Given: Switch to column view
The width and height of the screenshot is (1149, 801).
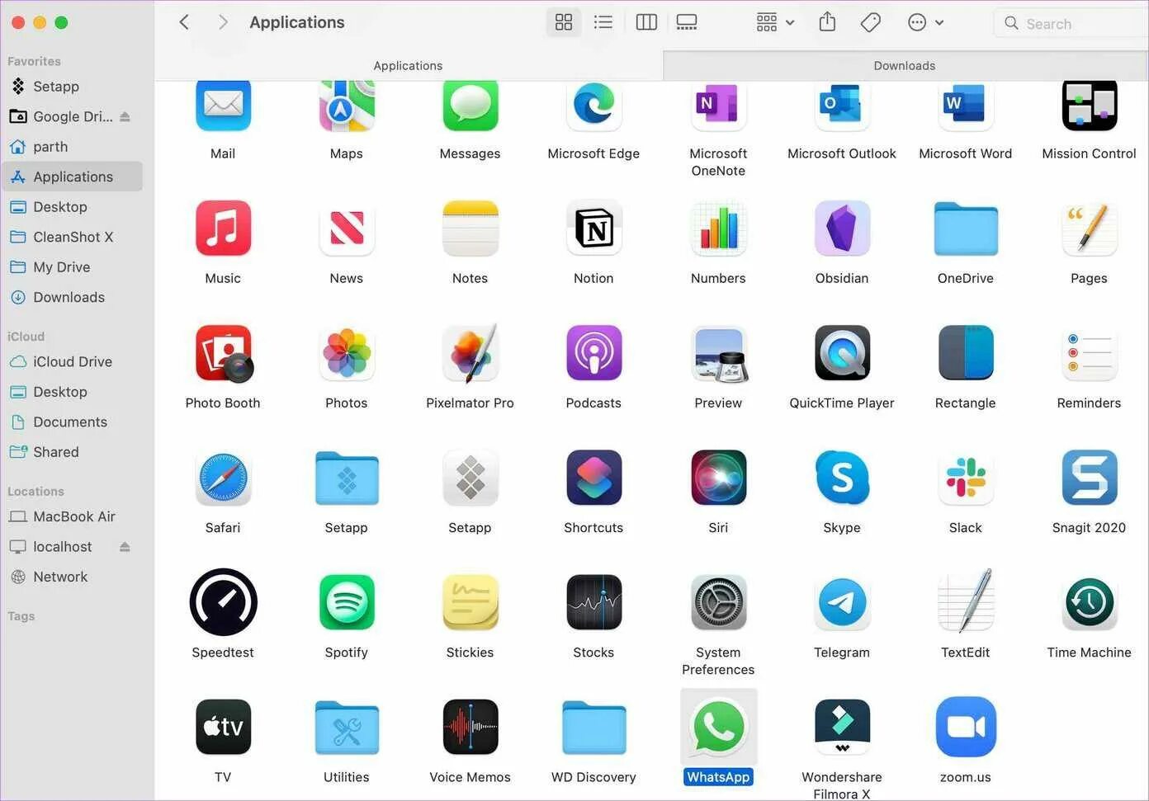Looking at the screenshot, I should click(x=646, y=22).
